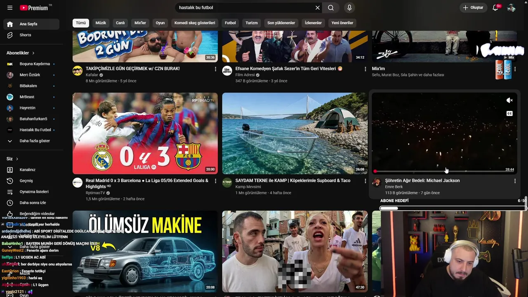
Task: Open options menu for Mix'im playlist
Action: [x=515, y=69]
